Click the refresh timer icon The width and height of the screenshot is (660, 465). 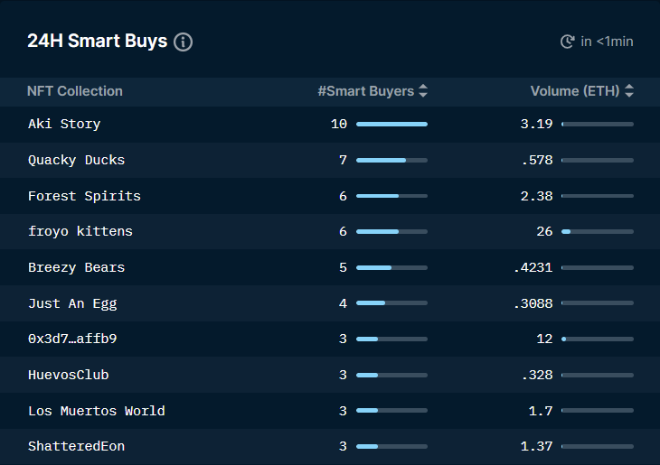coord(568,42)
